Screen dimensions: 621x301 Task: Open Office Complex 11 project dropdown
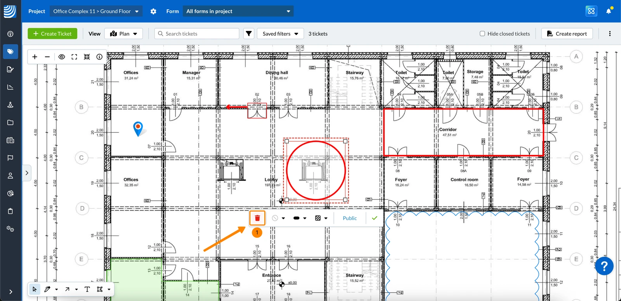[96, 11]
